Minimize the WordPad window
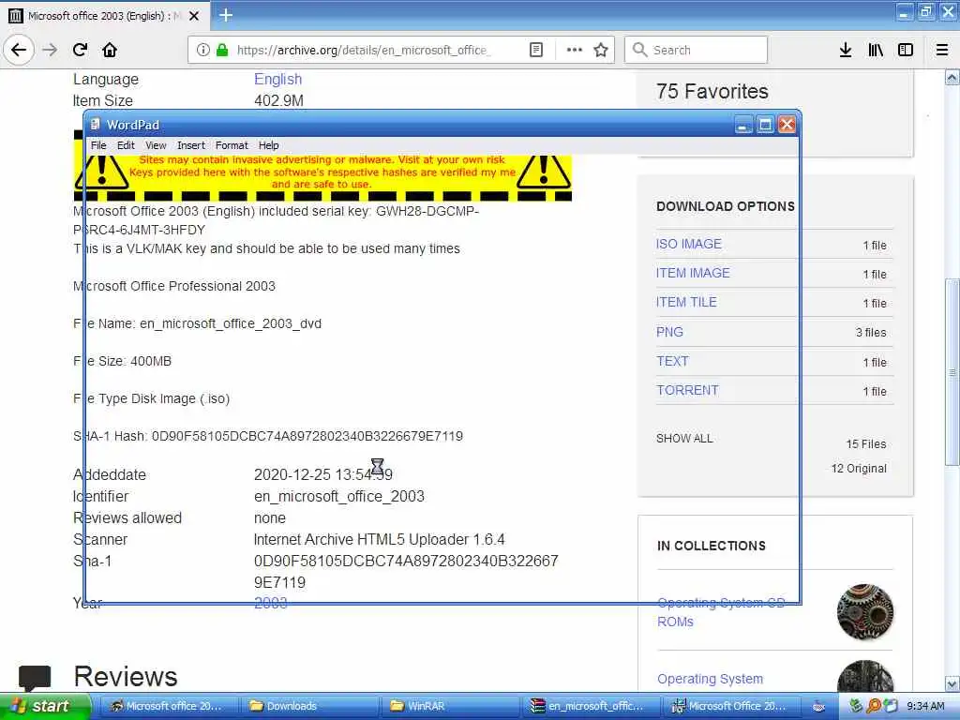 pyautogui.click(x=743, y=125)
